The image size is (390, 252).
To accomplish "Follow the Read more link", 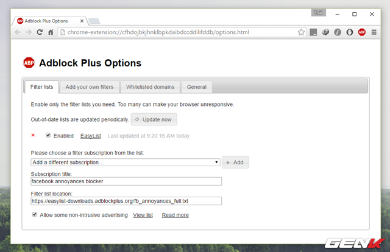I will [x=175, y=215].
